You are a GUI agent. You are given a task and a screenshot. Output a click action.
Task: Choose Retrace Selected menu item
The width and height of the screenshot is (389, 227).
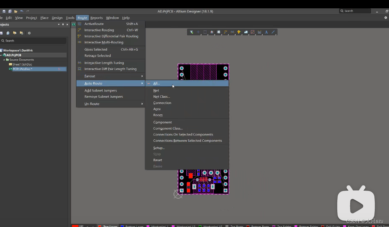111,55
